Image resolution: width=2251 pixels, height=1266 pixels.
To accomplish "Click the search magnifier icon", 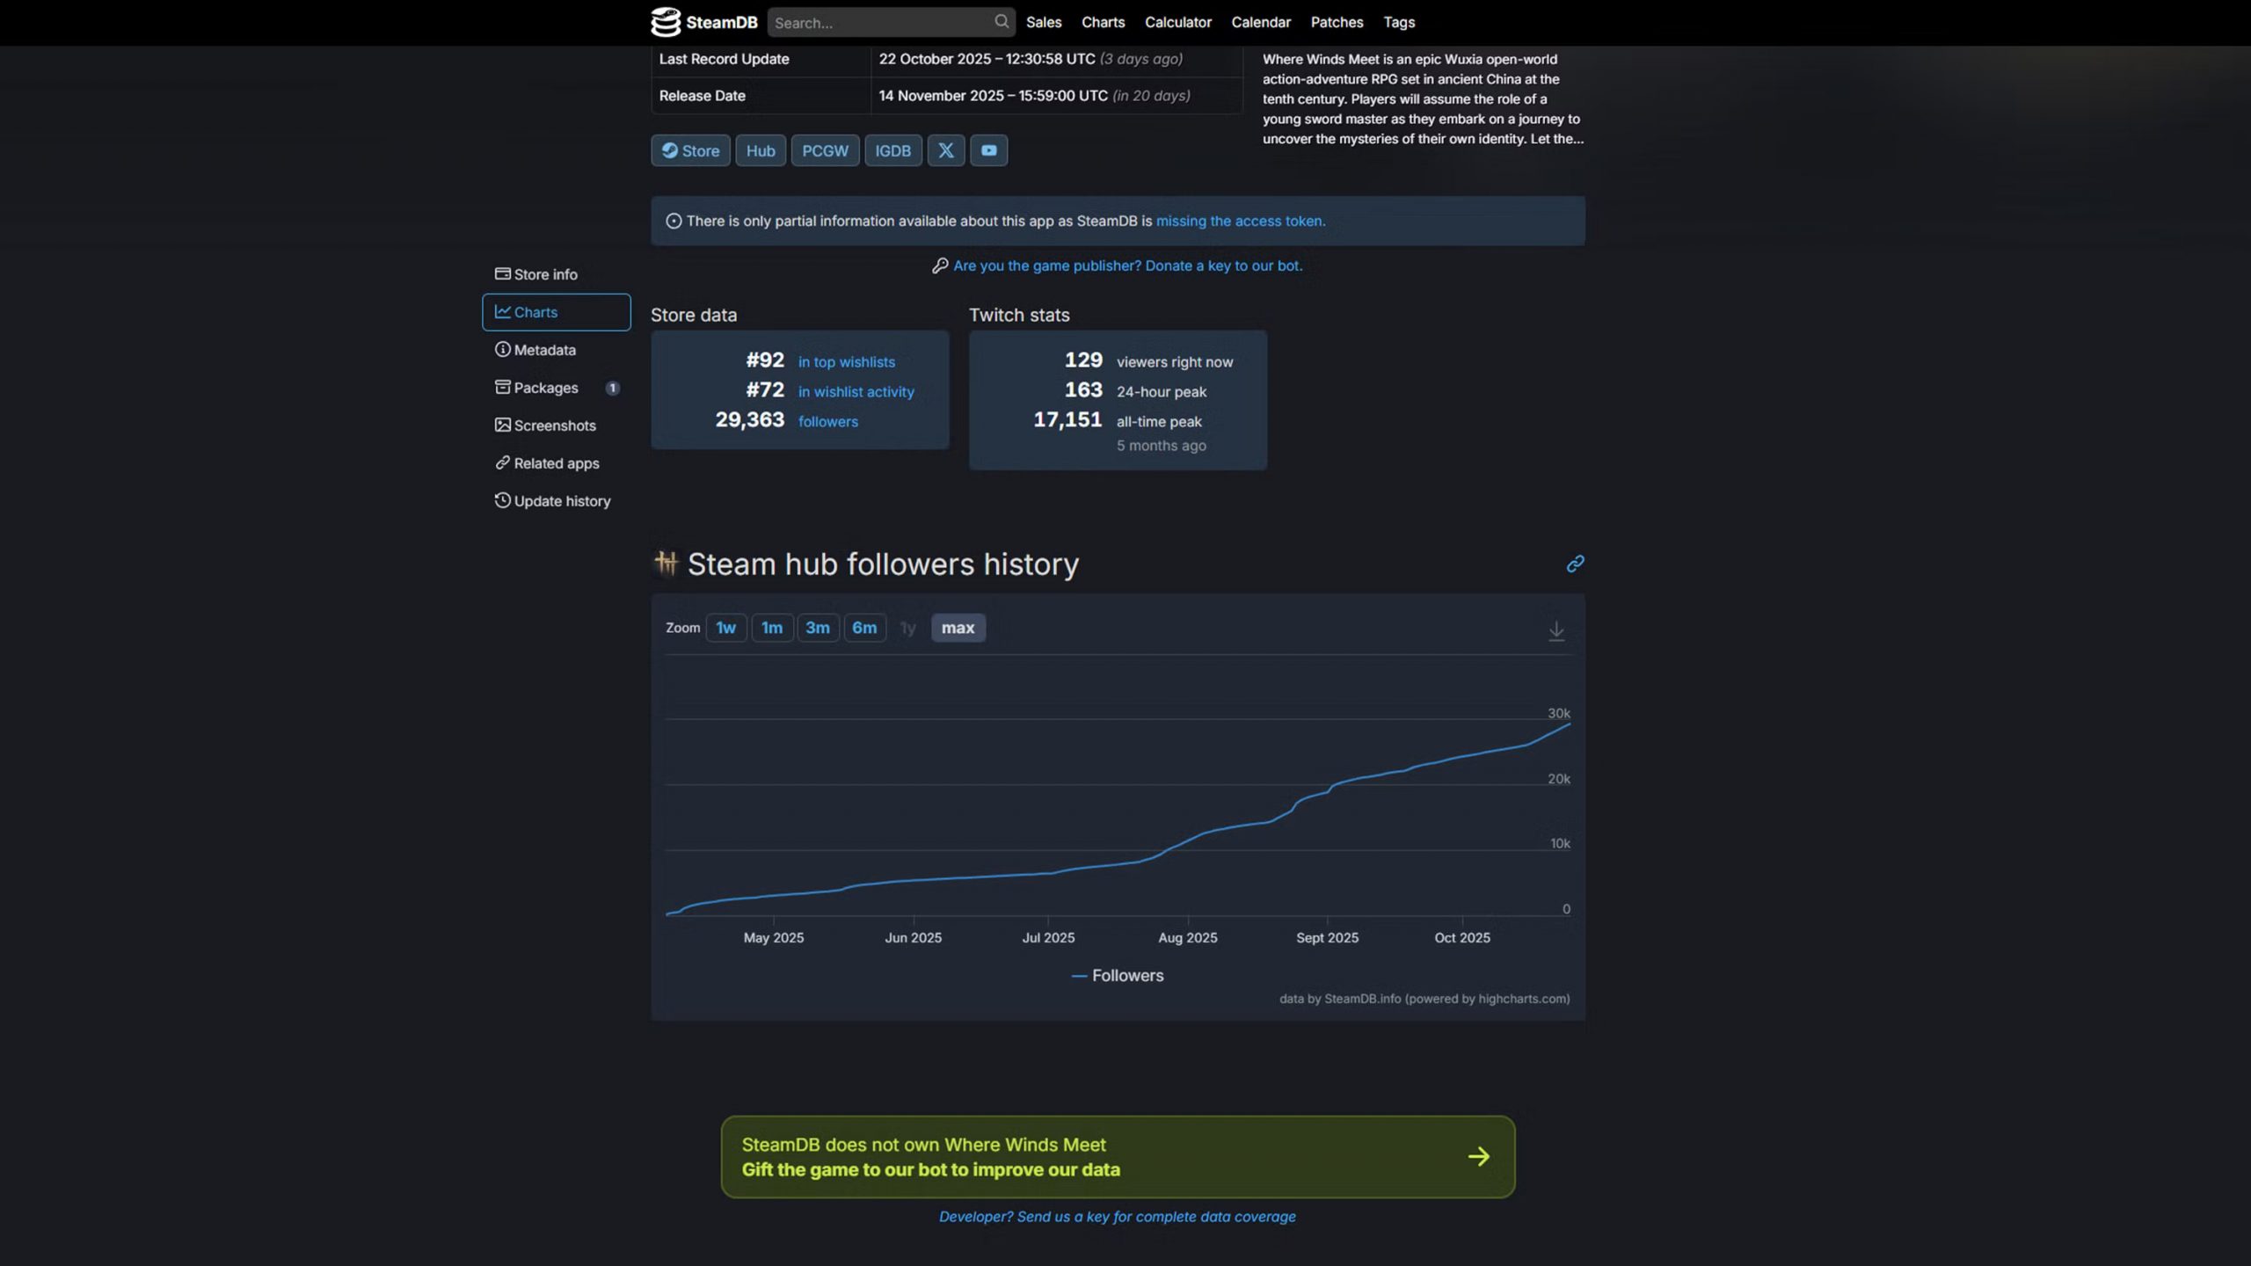I will pyautogui.click(x=1001, y=22).
